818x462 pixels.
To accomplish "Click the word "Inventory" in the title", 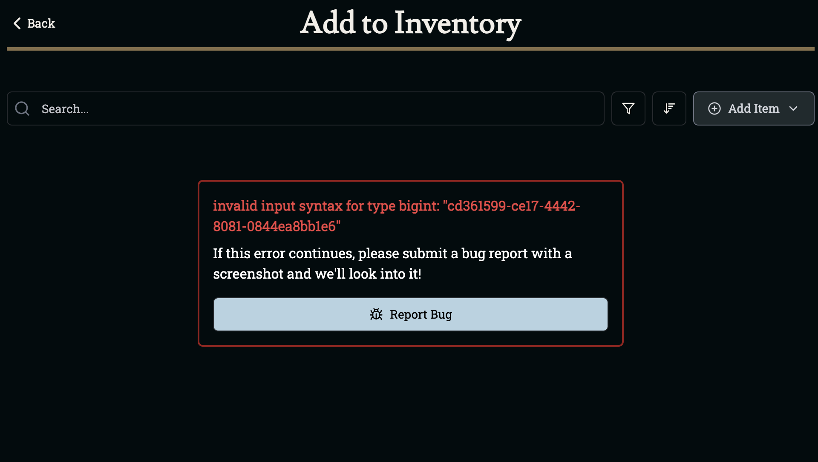I will pyautogui.click(x=458, y=23).
